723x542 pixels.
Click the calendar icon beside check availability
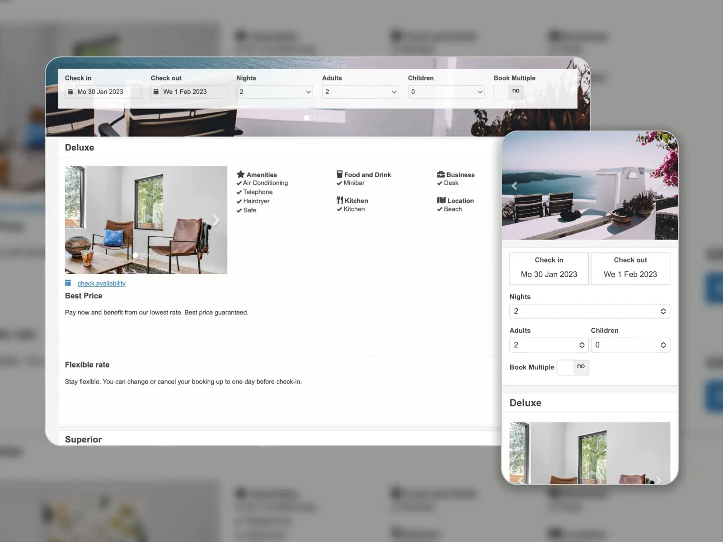click(68, 283)
